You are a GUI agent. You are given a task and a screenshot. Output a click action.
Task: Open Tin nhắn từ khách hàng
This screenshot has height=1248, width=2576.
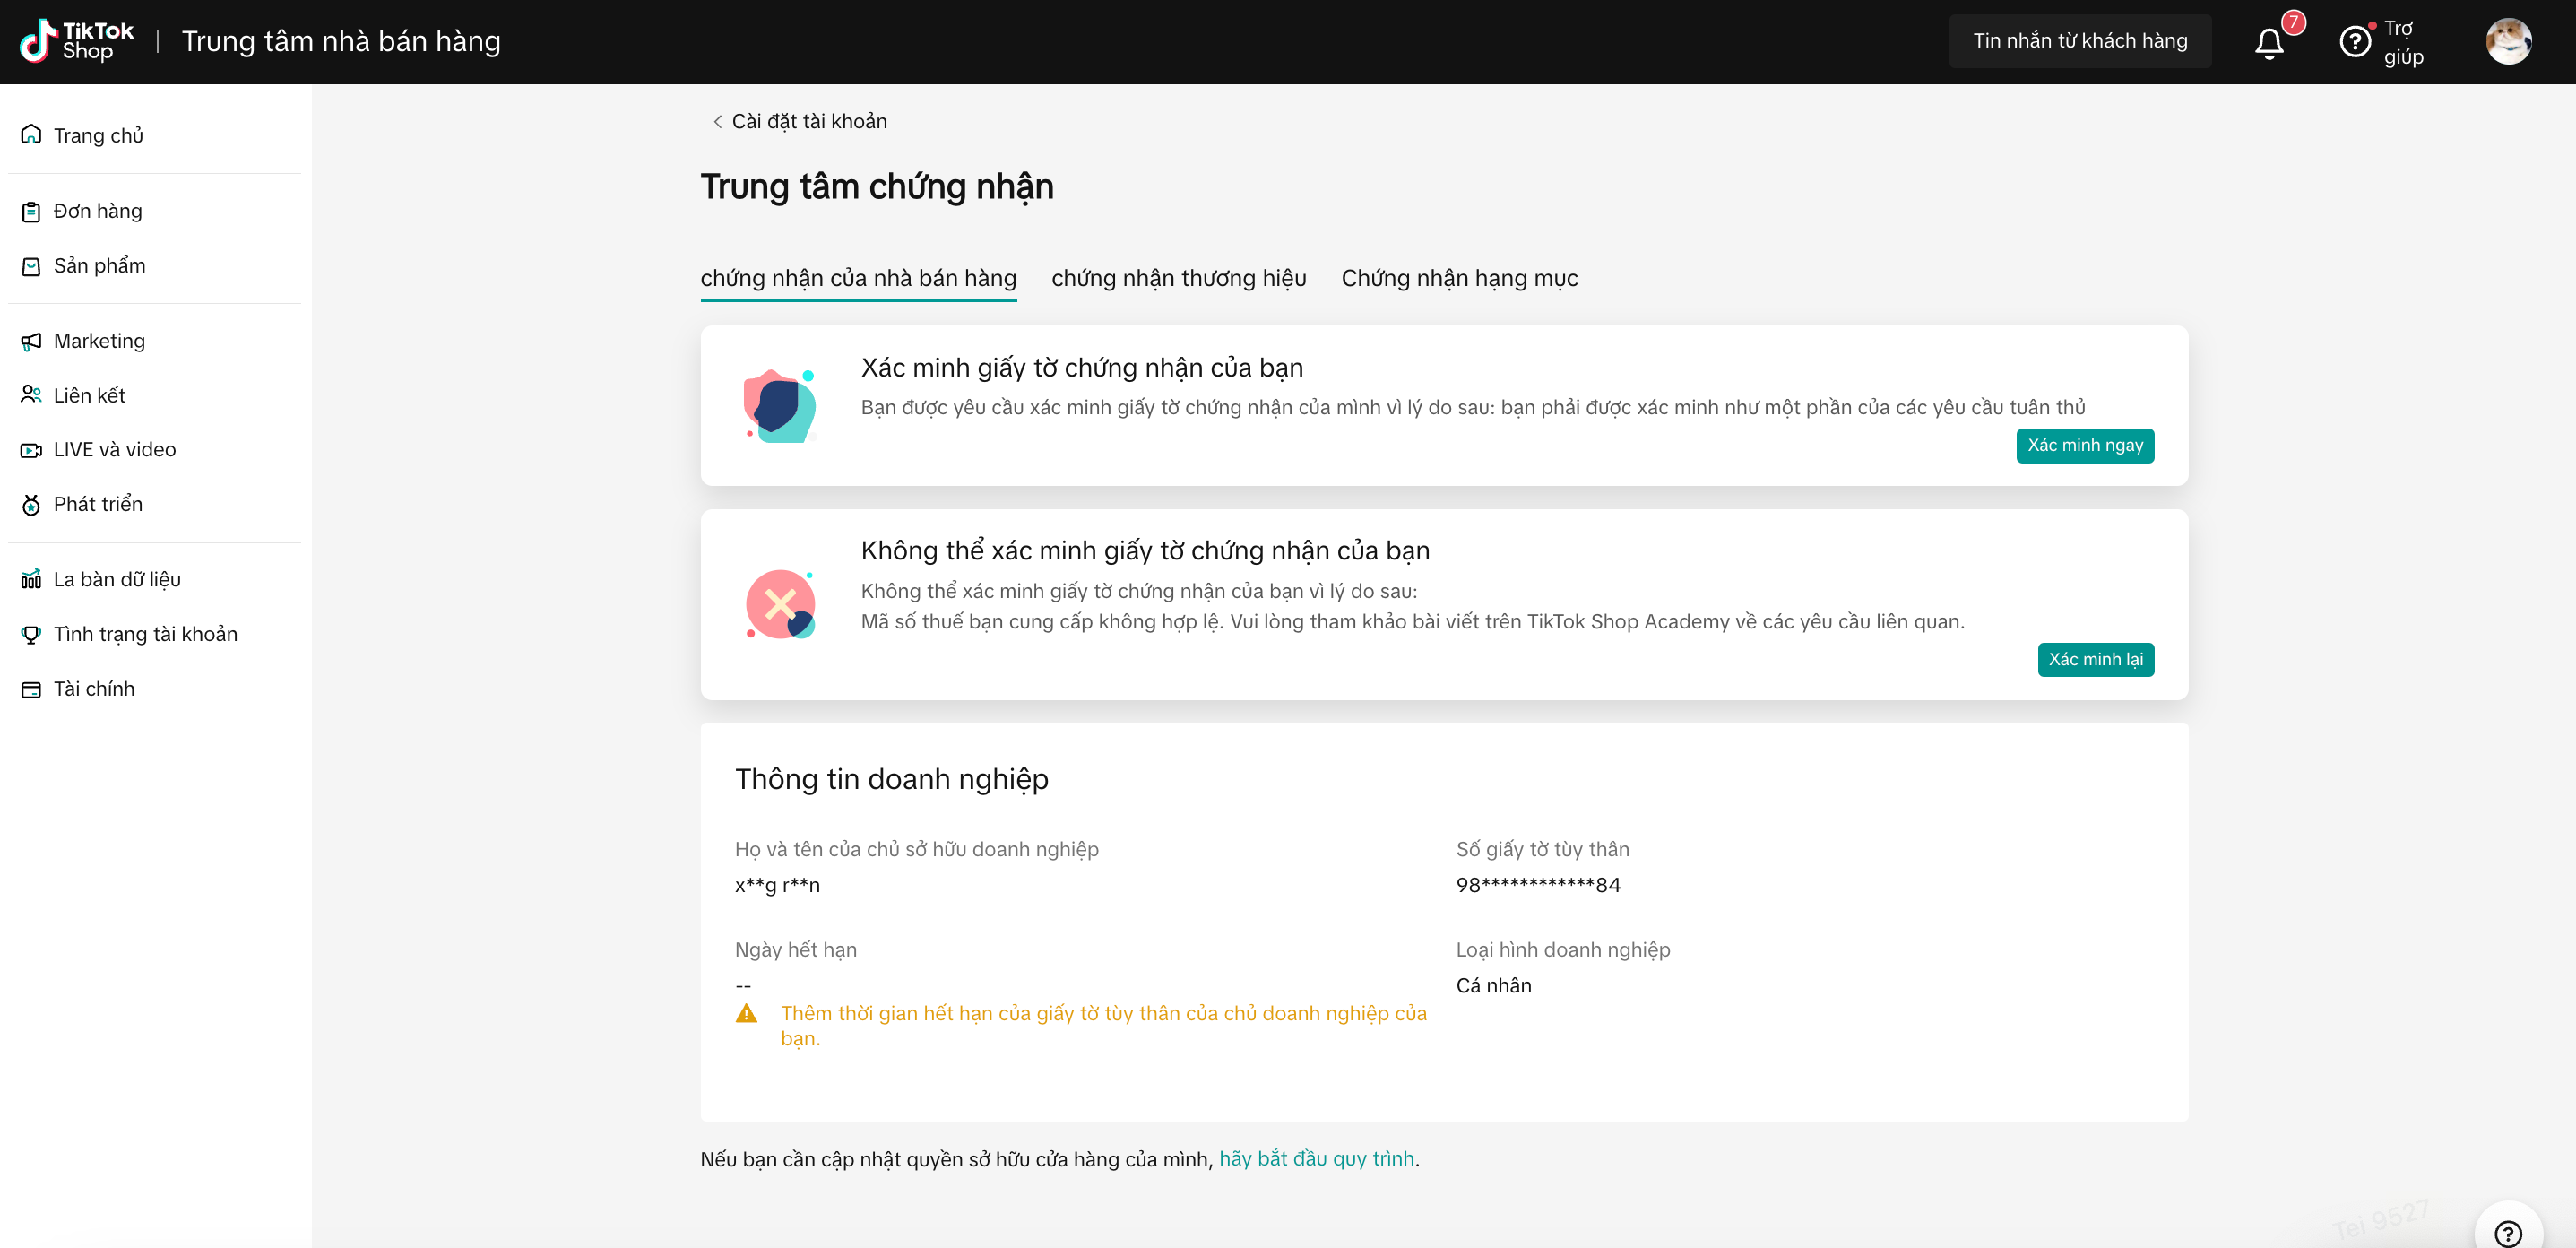click(2079, 41)
